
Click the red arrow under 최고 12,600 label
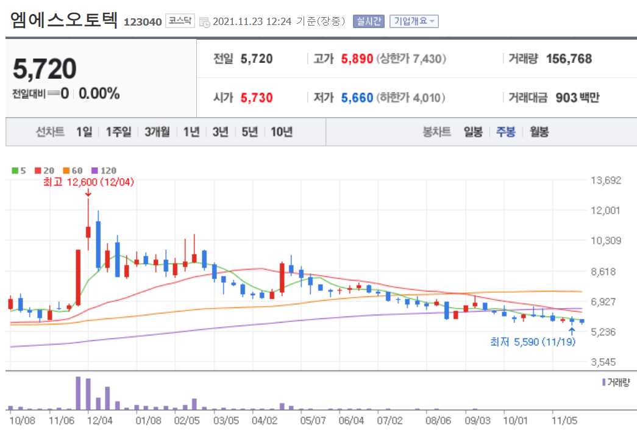[x=88, y=192]
